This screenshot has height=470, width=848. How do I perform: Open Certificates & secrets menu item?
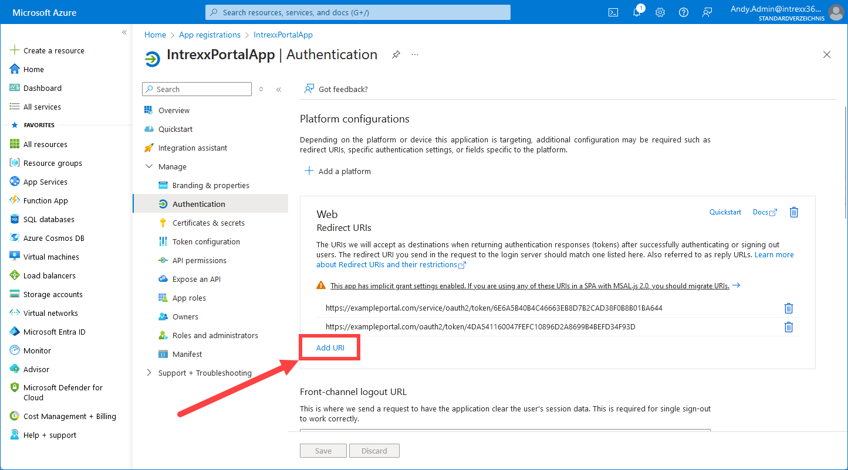pos(208,223)
